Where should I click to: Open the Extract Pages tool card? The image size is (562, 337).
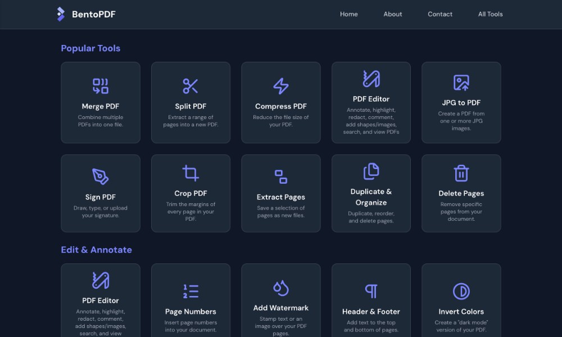click(280, 193)
